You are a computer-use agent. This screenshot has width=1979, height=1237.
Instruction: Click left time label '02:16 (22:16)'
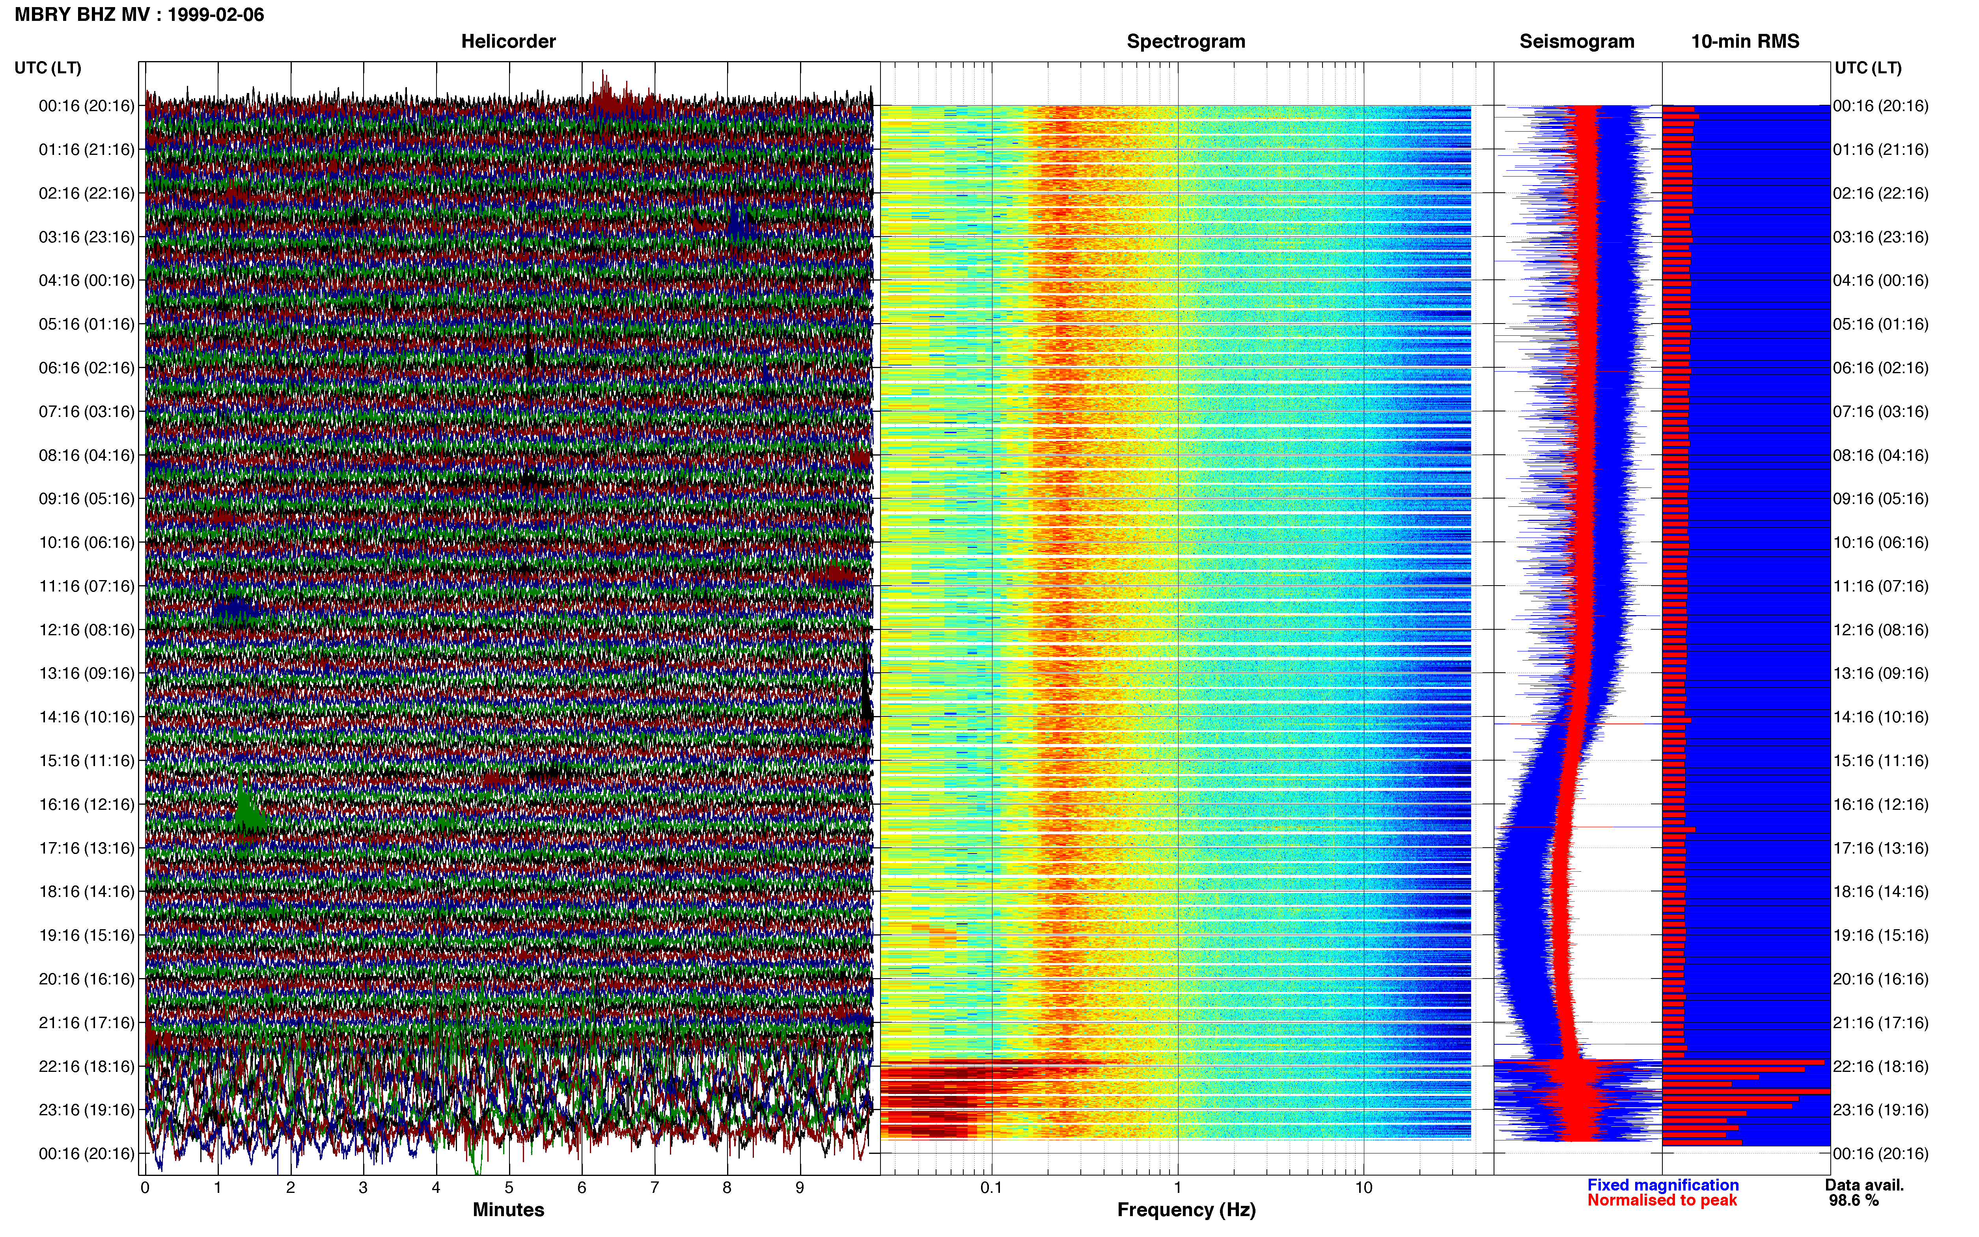[87, 193]
